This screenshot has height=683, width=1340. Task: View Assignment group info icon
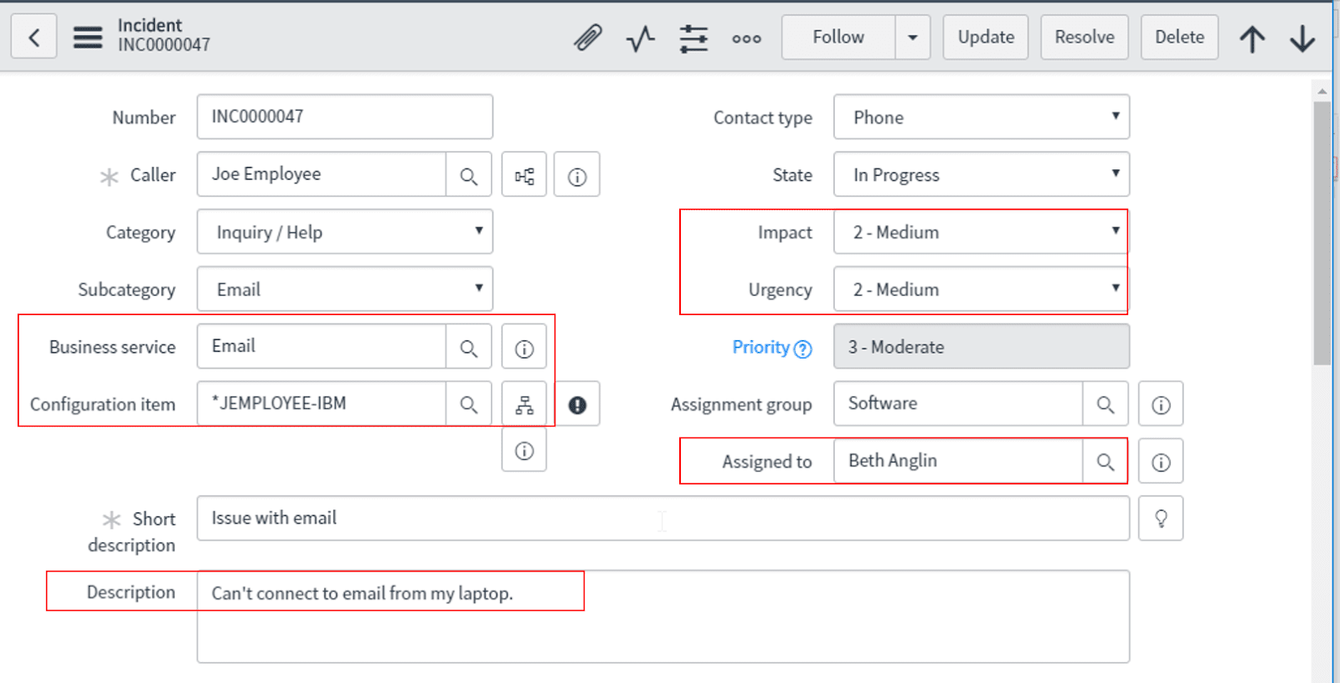(1161, 404)
